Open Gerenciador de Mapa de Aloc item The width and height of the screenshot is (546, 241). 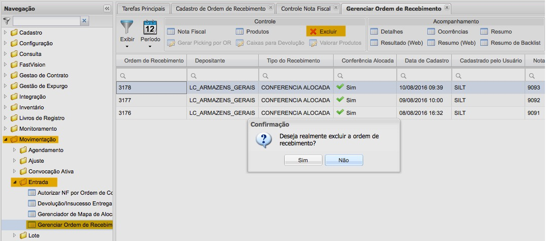70,214
